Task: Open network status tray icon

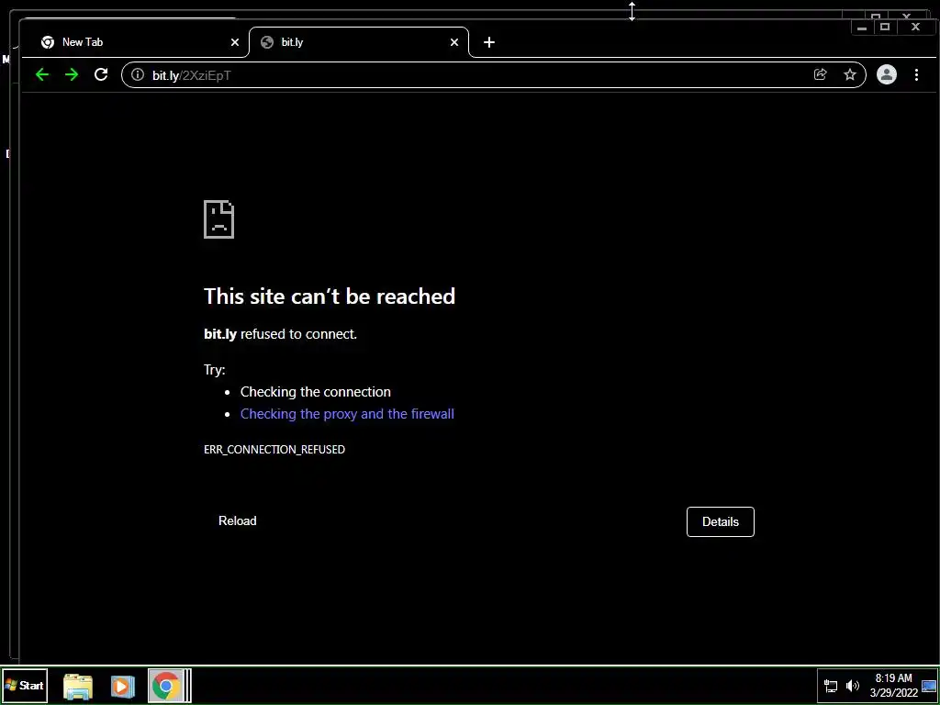Action: 831,686
